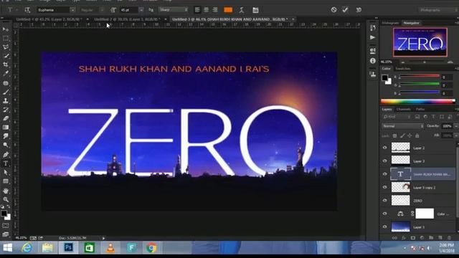Image resolution: width=459 pixels, height=258 pixels.
Task: Click the Navigator zoom slider
Action: (425, 62)
